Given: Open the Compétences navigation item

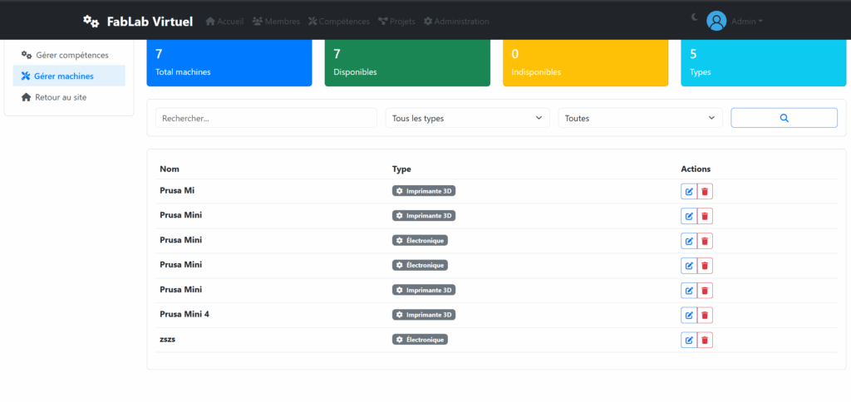Looking at the screenshot, I should click(339, 21).
